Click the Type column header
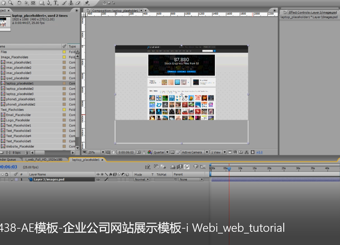340x245 pixels. tap(72, 46)
